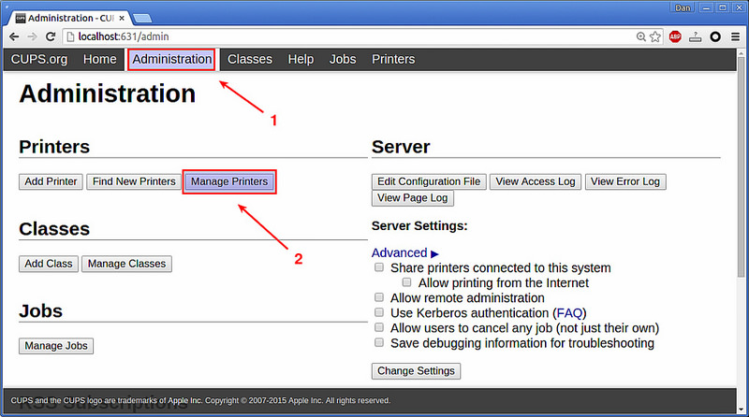The width and height of the screenshot is (749, 417).
Task: Click the browser forward arrow
Action: coord(34,36)
